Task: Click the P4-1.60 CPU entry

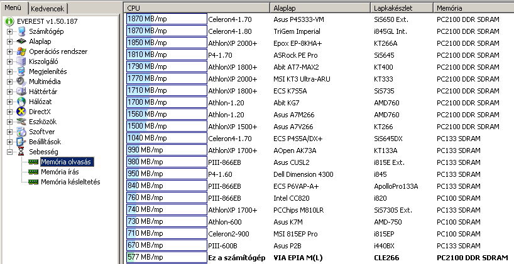Action: [x=221, y=174]
